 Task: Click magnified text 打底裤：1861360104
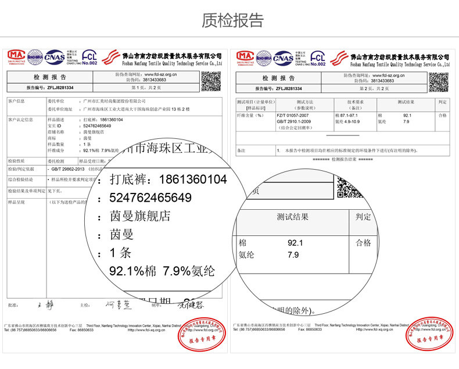coord(168,179)
